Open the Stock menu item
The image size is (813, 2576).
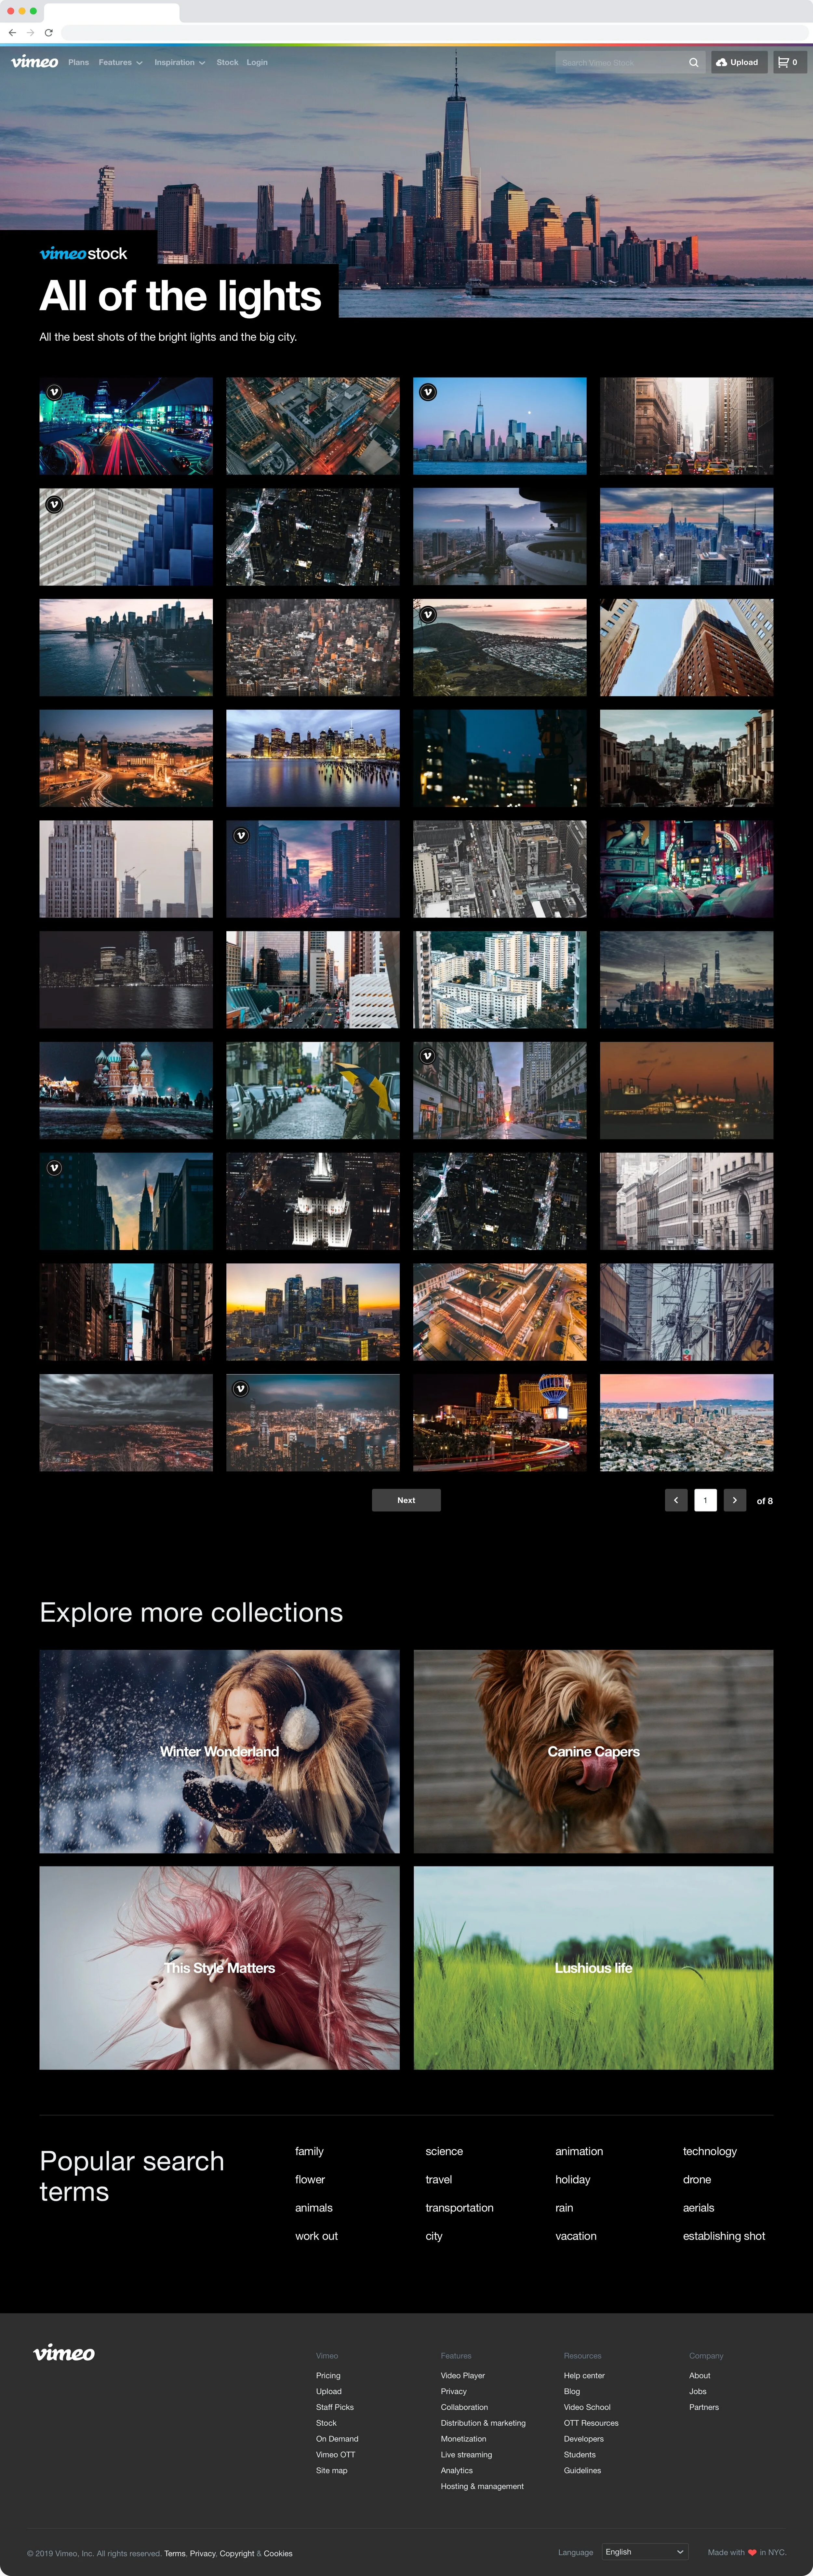pos(227,62)
